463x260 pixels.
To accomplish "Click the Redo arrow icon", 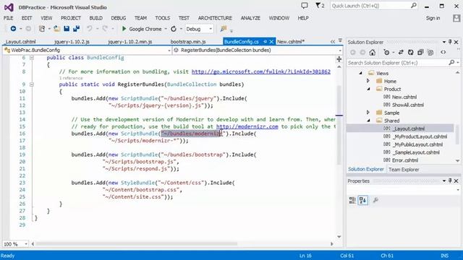I will click(x=105, y=29).
